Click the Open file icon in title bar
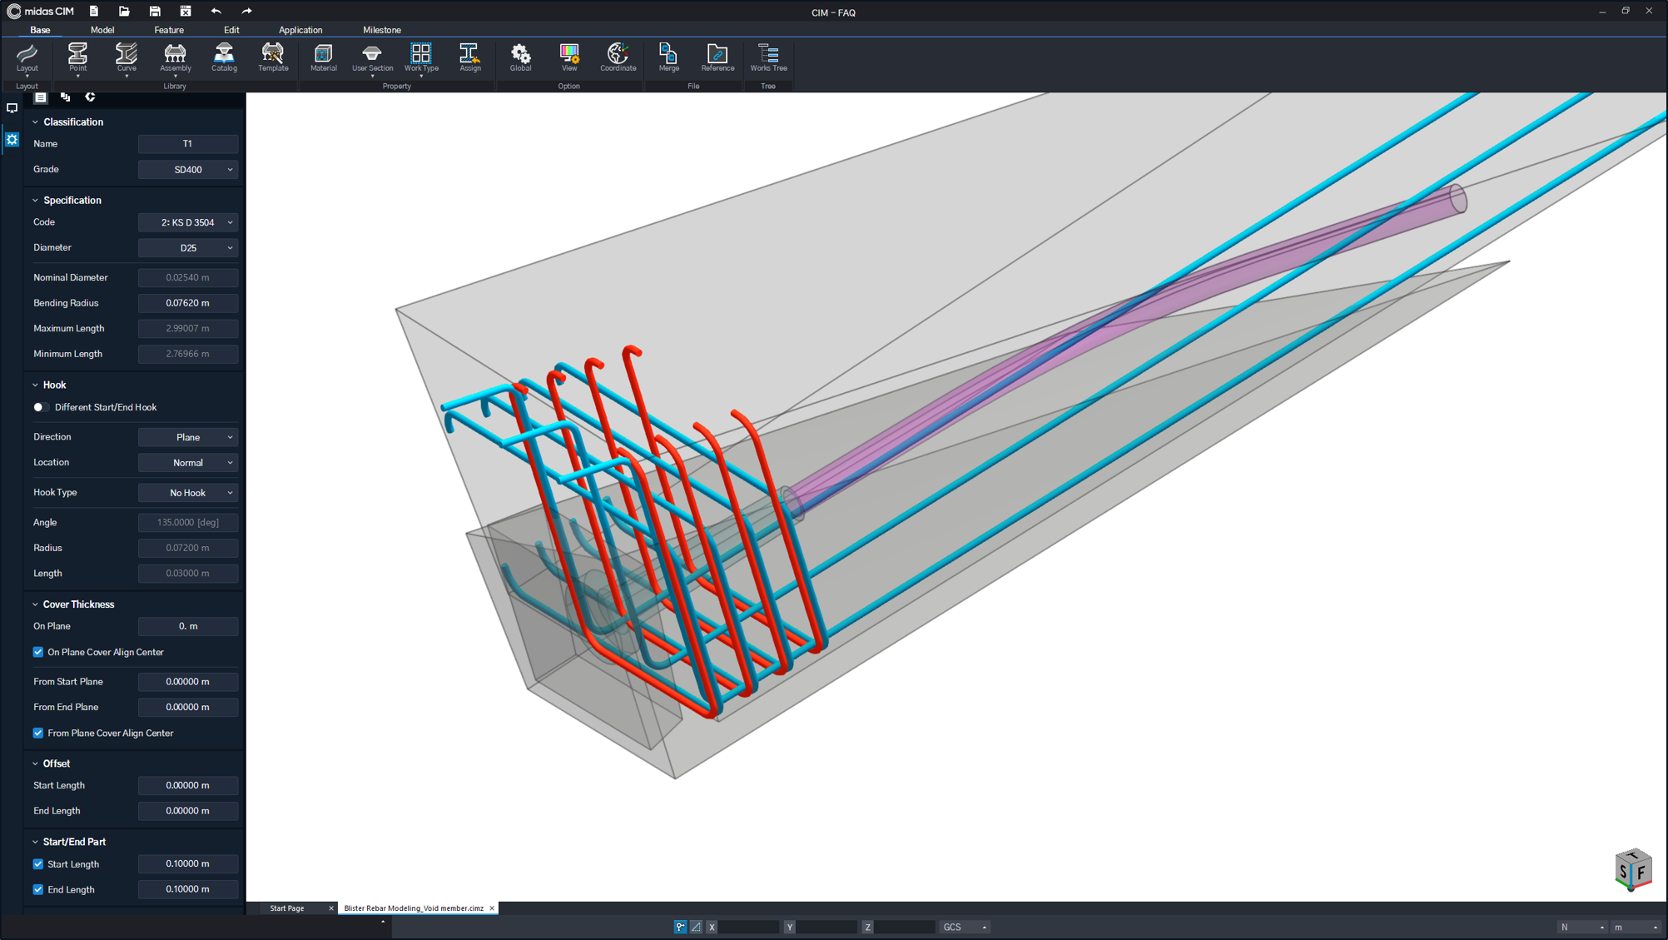 [x=124, y=11]
